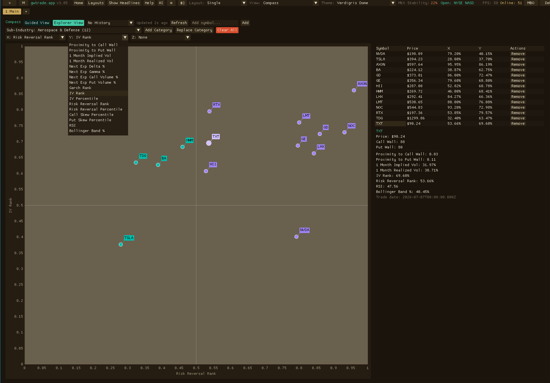Open the Layouts menu
Viewport: 550px width, 383px height.
coord(96,3)
